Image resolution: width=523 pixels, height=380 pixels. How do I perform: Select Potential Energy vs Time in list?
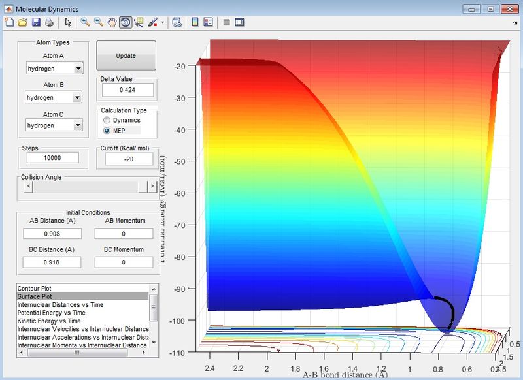coord(51,313)
